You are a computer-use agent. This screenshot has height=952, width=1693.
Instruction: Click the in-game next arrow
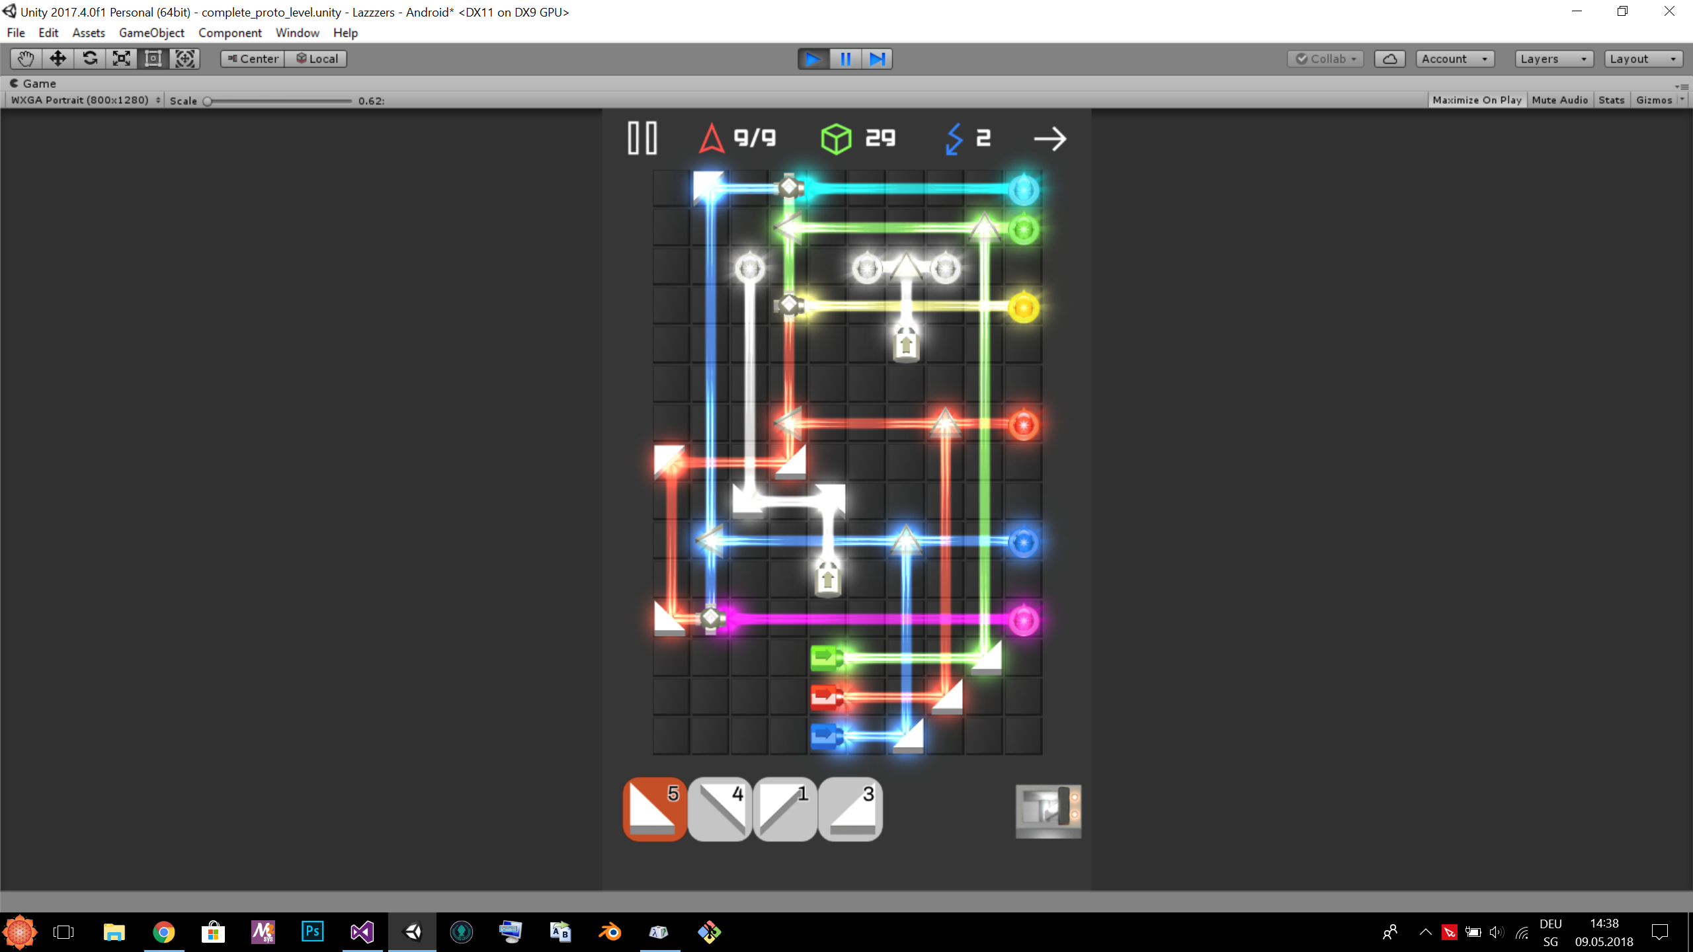[x=1050, y=139]
